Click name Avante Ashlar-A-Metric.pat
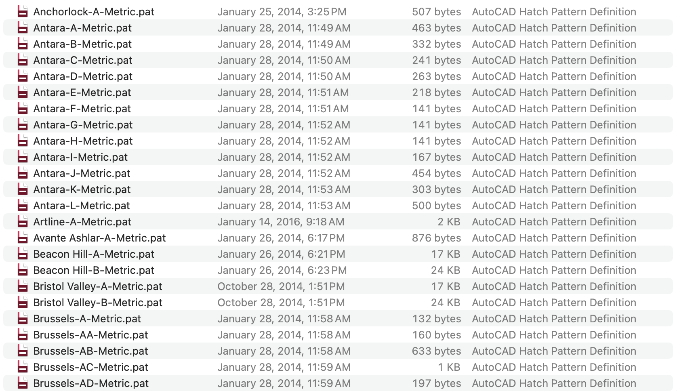677x391 pixels. [99, 238]
